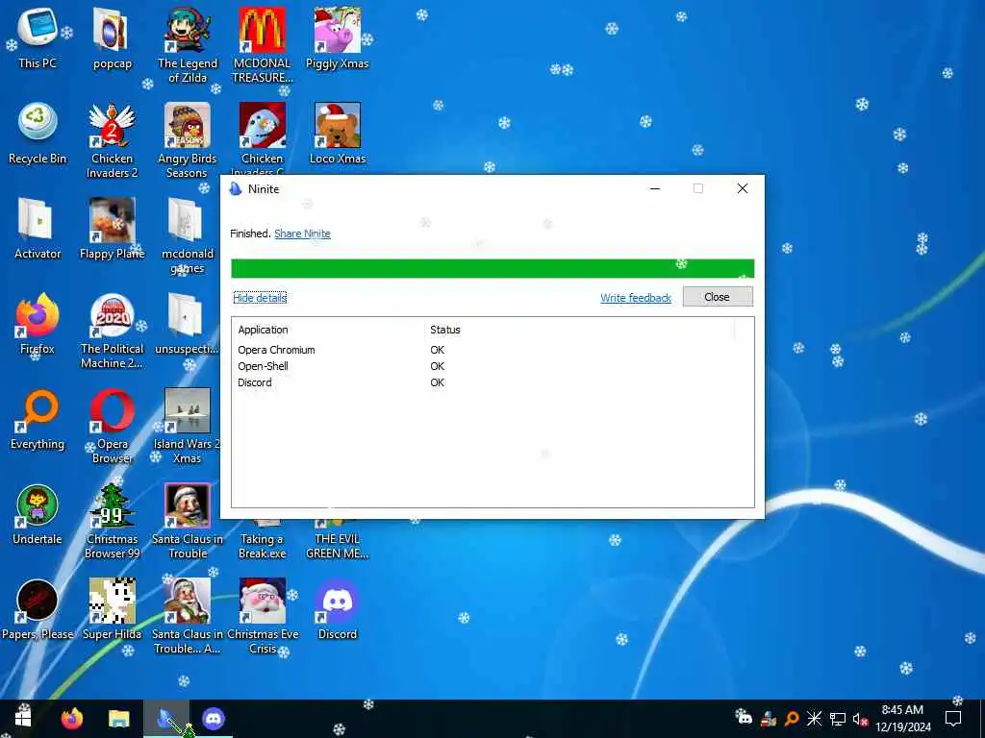Select the Opera Browser desktop shortcut
Image resolution: width=985 pixels, height=738 pixels.
tap(112, 427)
